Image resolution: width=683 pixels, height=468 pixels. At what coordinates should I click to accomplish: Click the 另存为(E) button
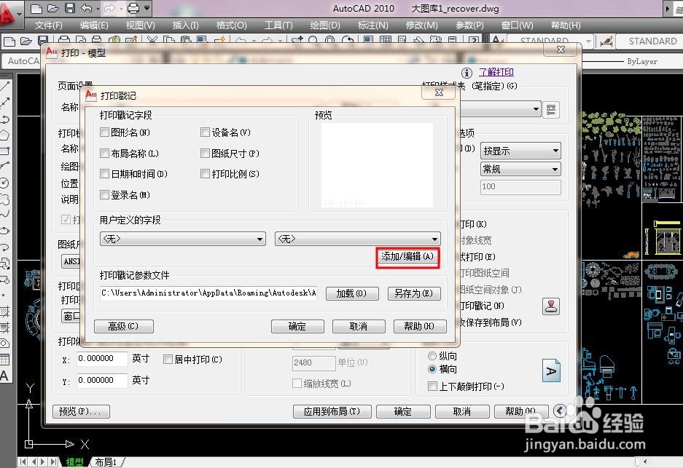tap(414, 293)
